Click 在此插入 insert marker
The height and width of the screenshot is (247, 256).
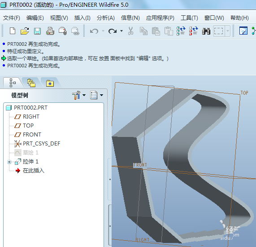[34, 171]
